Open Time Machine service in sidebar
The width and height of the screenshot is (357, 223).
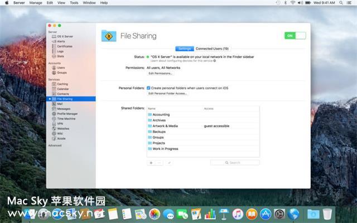(64, 119)
